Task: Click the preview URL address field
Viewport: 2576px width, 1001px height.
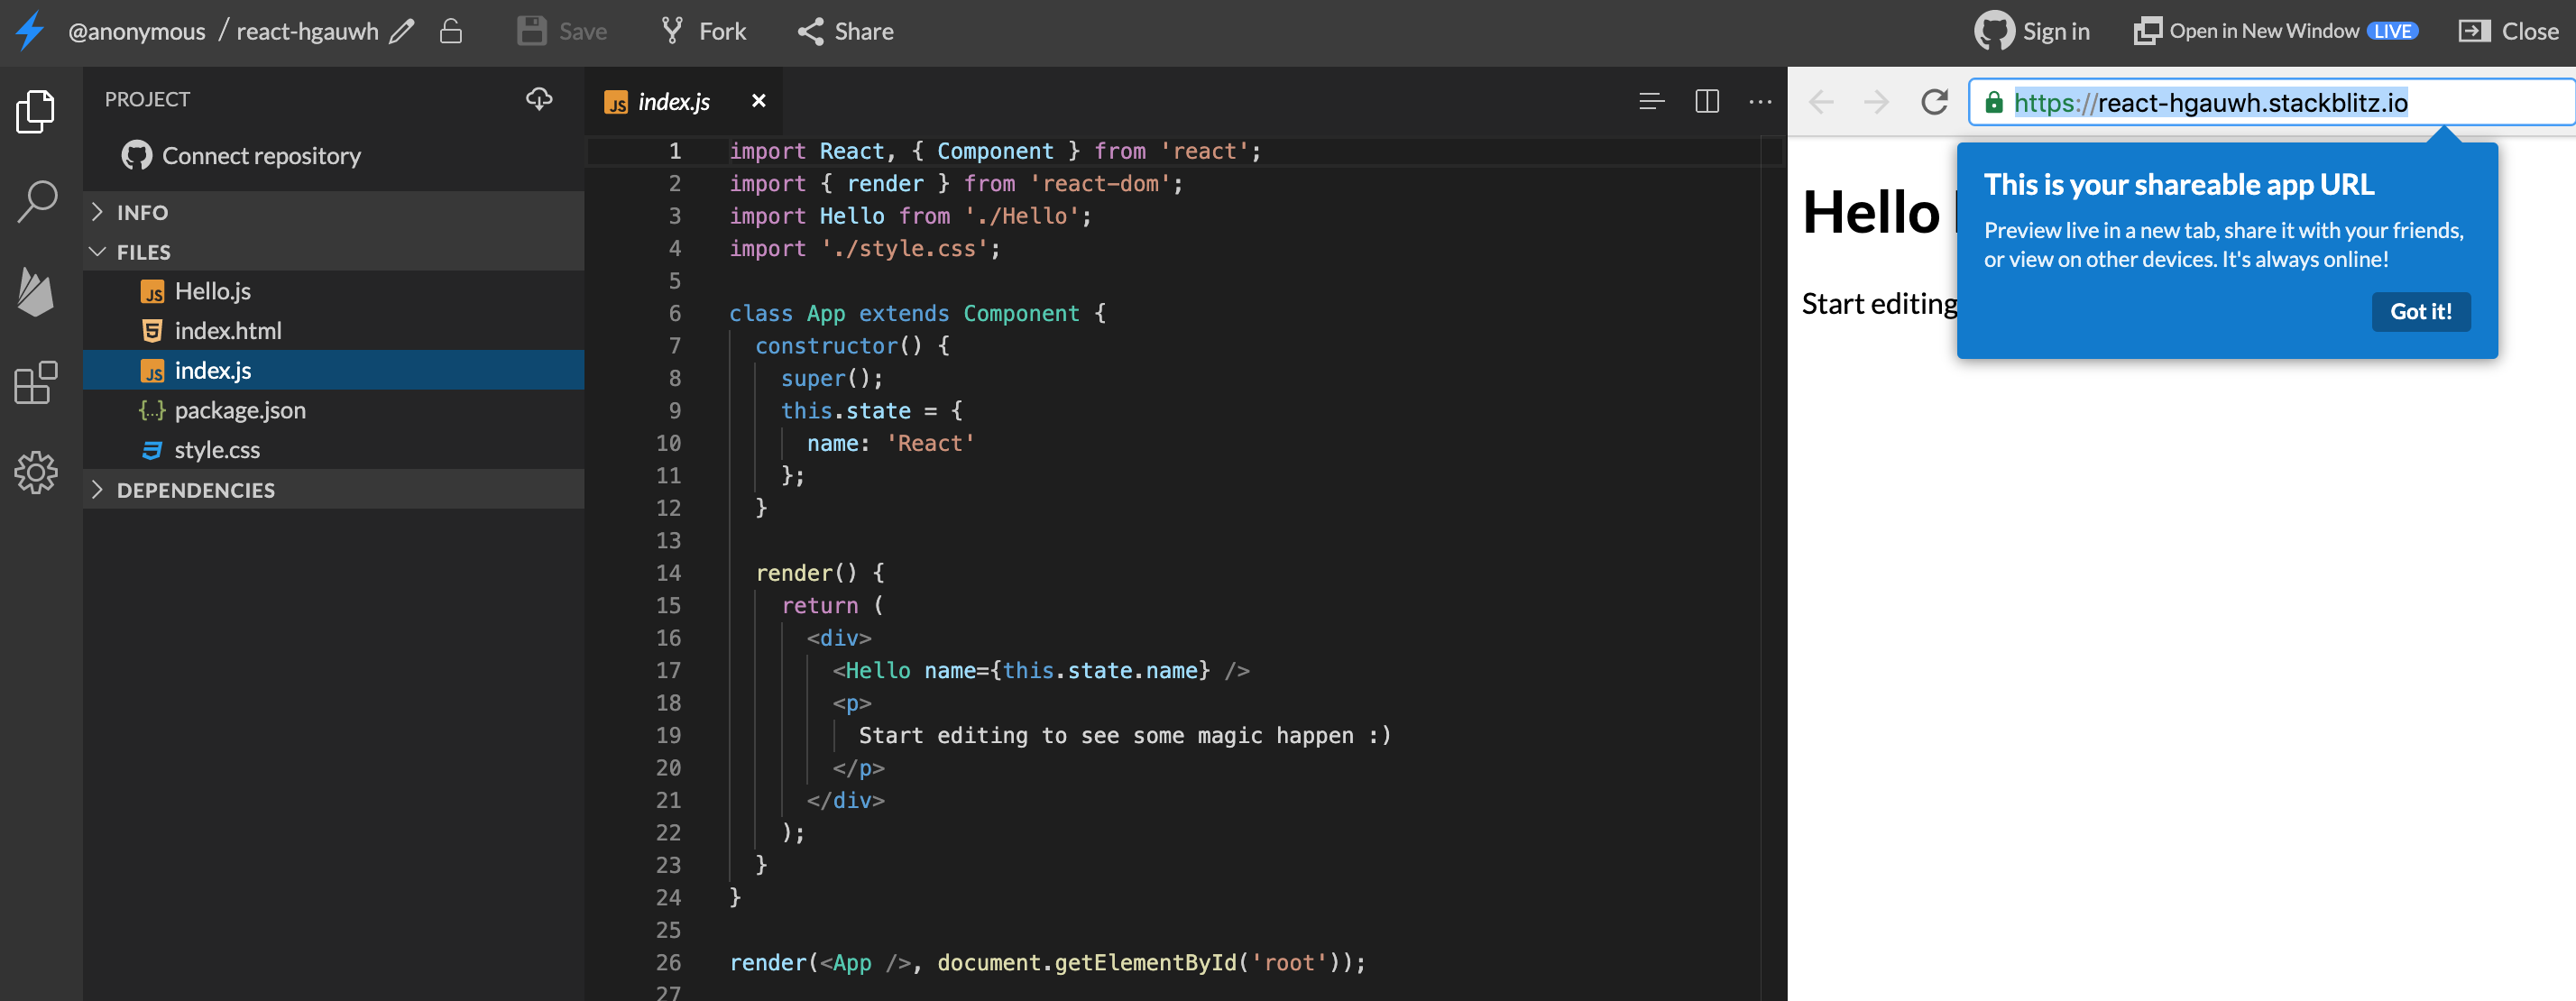Action: click(x=2270, y=102)
